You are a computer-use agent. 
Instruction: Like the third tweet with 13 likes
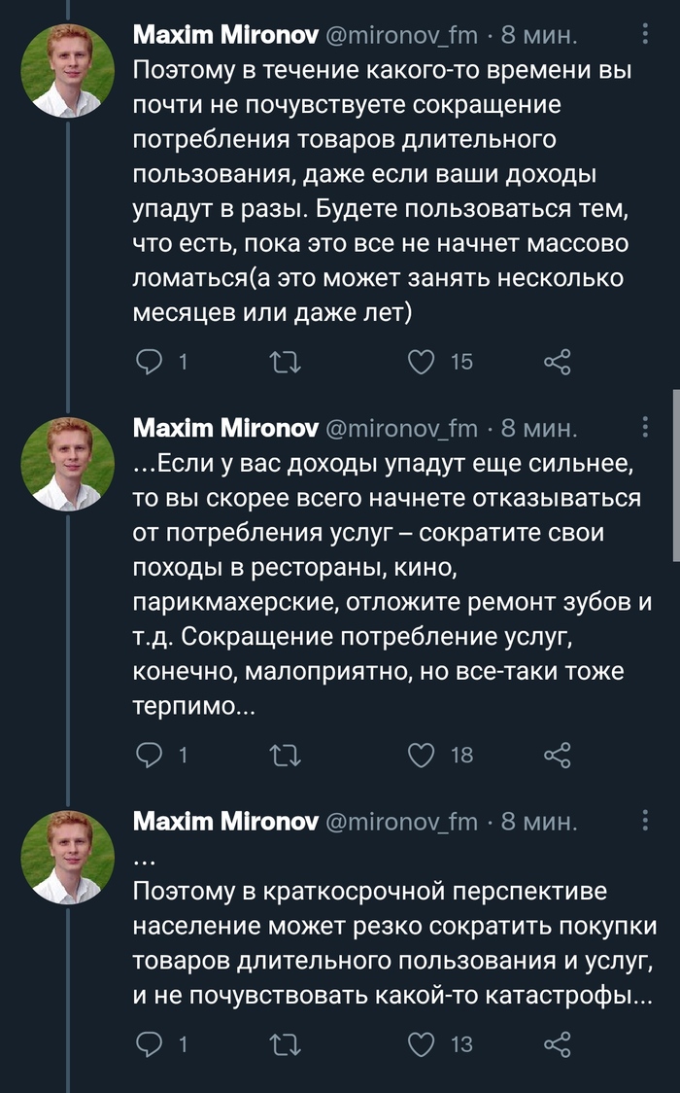click(420, 1044)
